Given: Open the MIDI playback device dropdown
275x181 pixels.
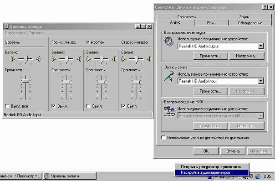Looking at the screenshot, I should click(x=261, y=116).
